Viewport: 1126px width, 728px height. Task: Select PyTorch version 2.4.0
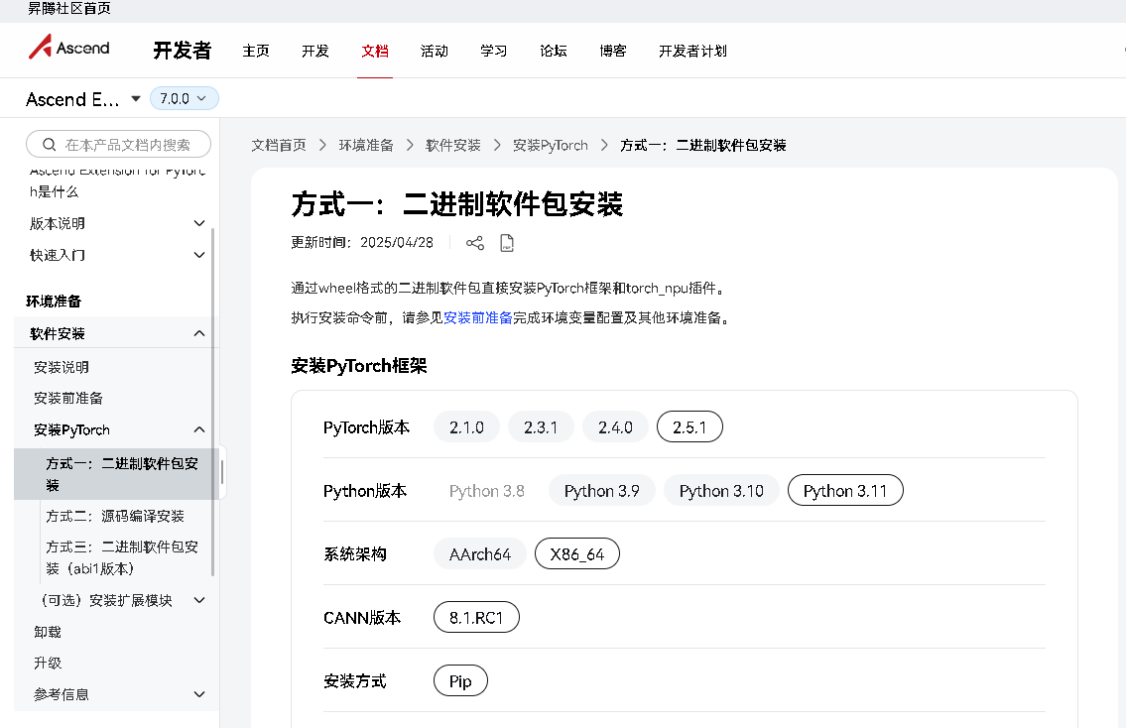pos(615,427)
